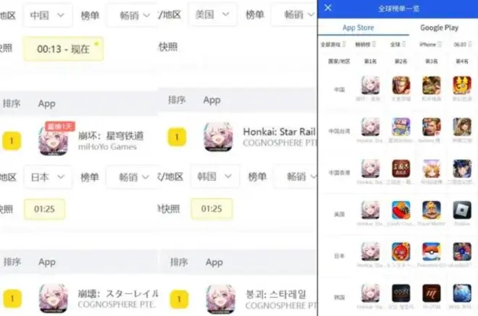Open the 中国 region dropdown
This screenshot has width=478, height=316.
(48, 15)
